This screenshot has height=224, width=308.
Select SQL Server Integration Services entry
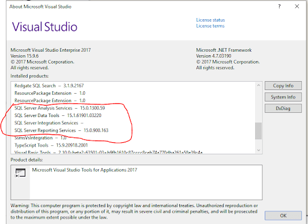[x=49, y=123]
